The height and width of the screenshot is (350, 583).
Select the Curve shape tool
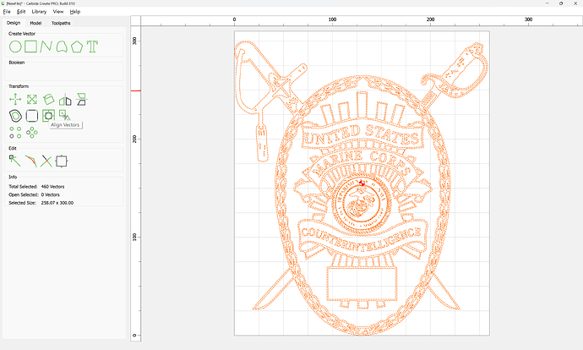click(62, 46)
